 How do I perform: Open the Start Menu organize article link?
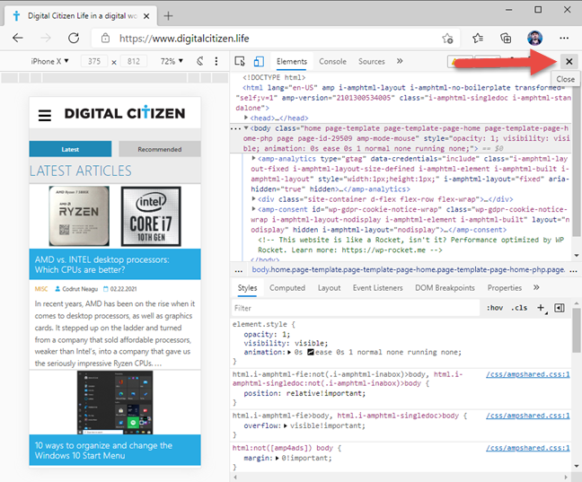click(103, 451)
